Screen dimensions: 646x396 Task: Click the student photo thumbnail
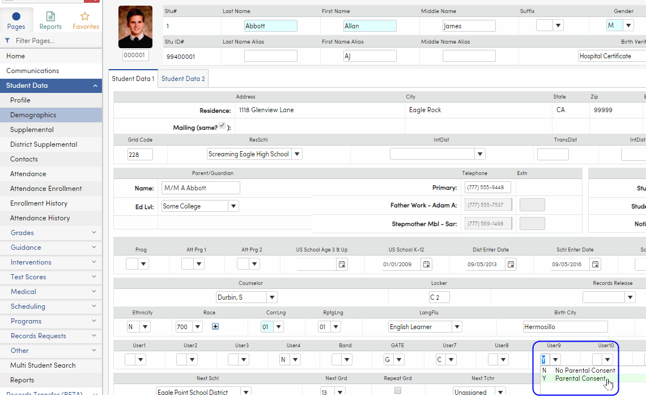coord(135,27)
